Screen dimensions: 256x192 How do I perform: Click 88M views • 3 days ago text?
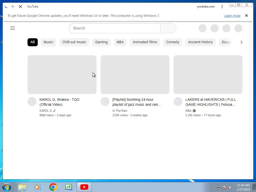pyautogui.click(x=55, y=115)
